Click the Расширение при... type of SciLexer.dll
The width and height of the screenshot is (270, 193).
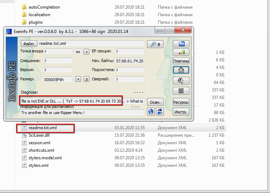(176, 135)
